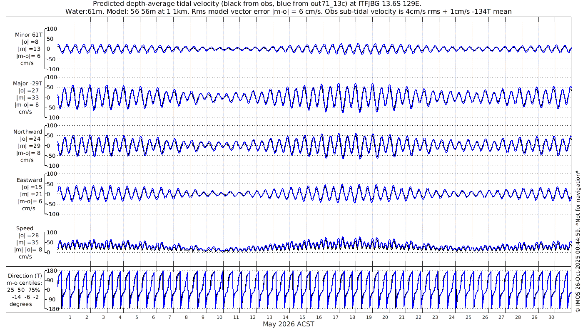Select day 30 on the time axis
583x333 pixels.
coord(551,317)
